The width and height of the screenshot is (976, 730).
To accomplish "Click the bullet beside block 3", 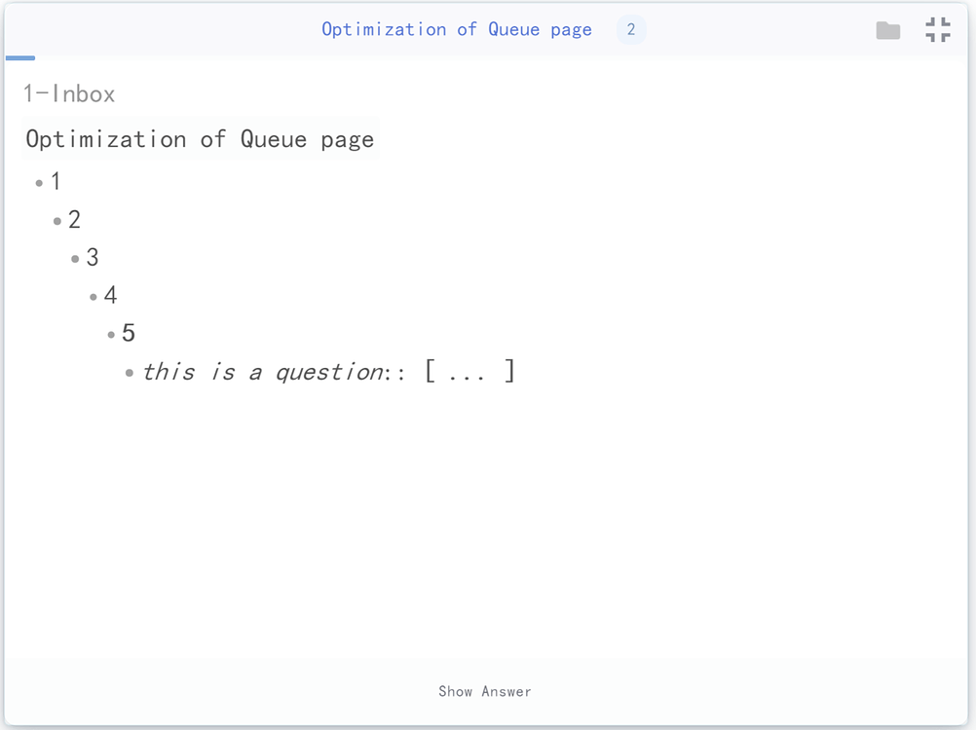I will click(x=74, y=258).
